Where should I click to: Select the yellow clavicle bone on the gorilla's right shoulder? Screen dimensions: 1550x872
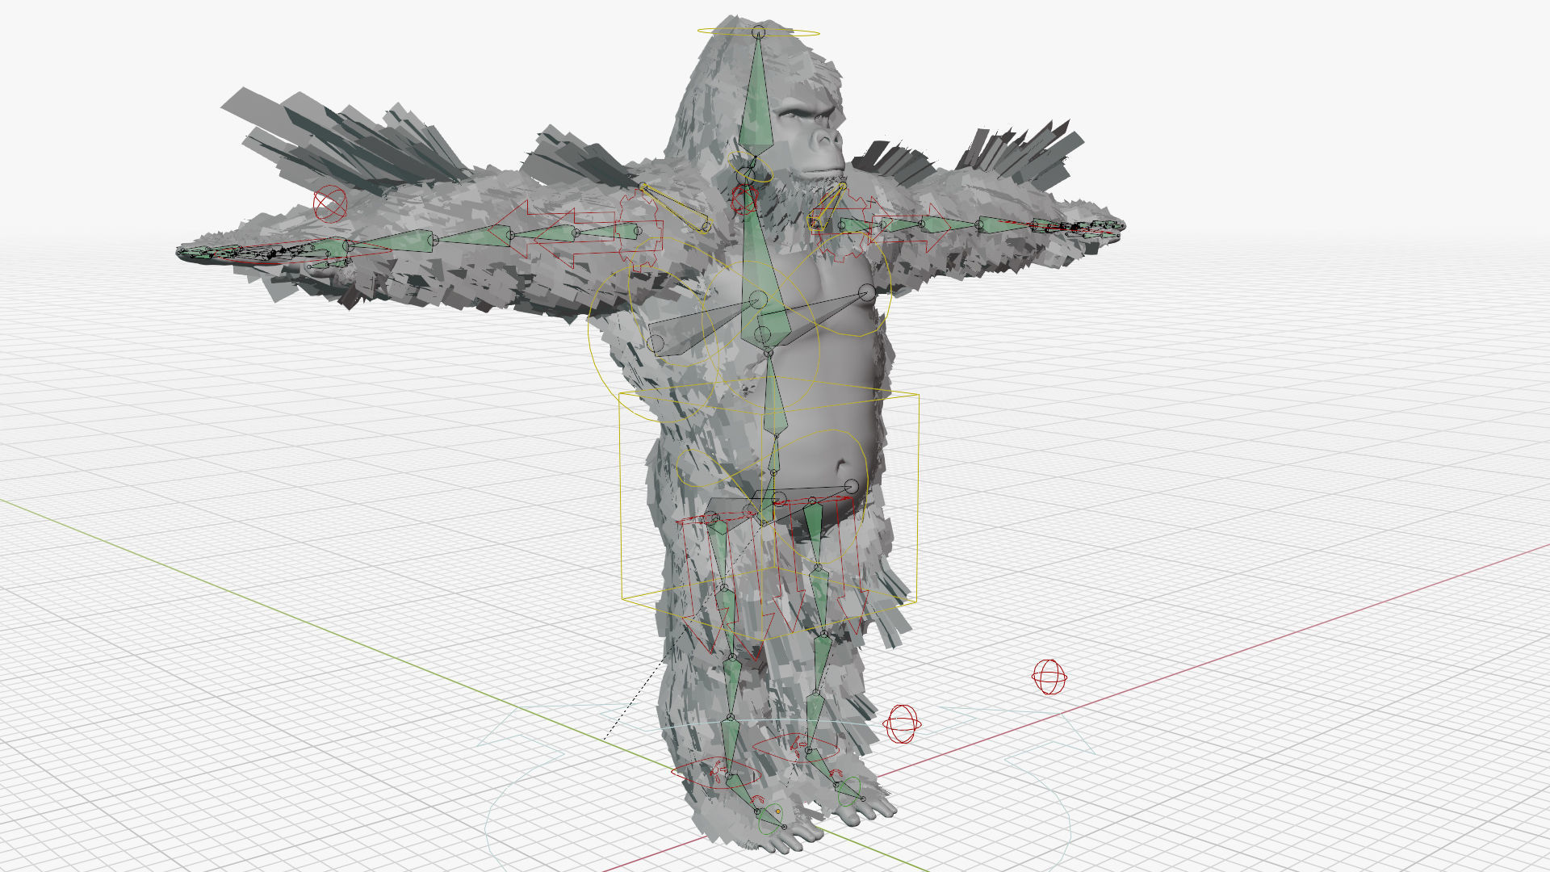[674, 208]
